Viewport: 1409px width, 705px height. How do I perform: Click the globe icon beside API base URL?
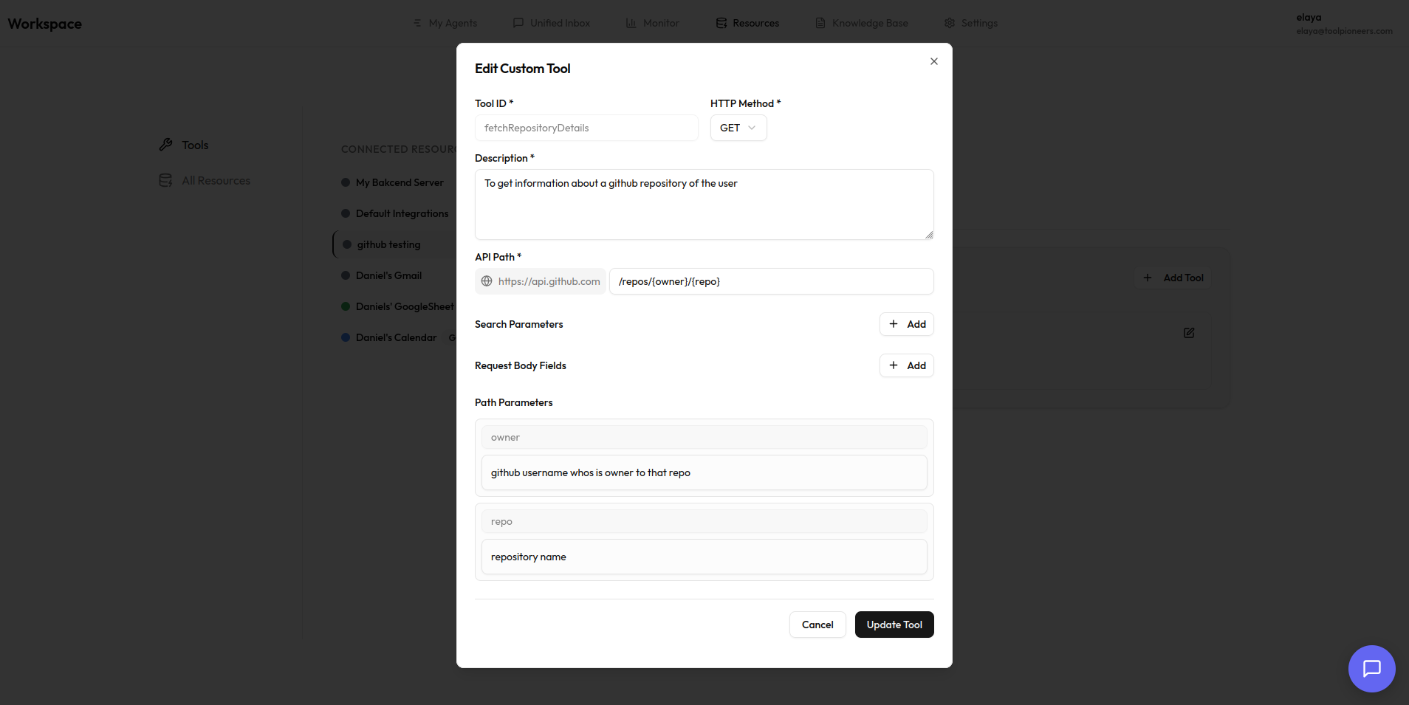coord(487,281)
